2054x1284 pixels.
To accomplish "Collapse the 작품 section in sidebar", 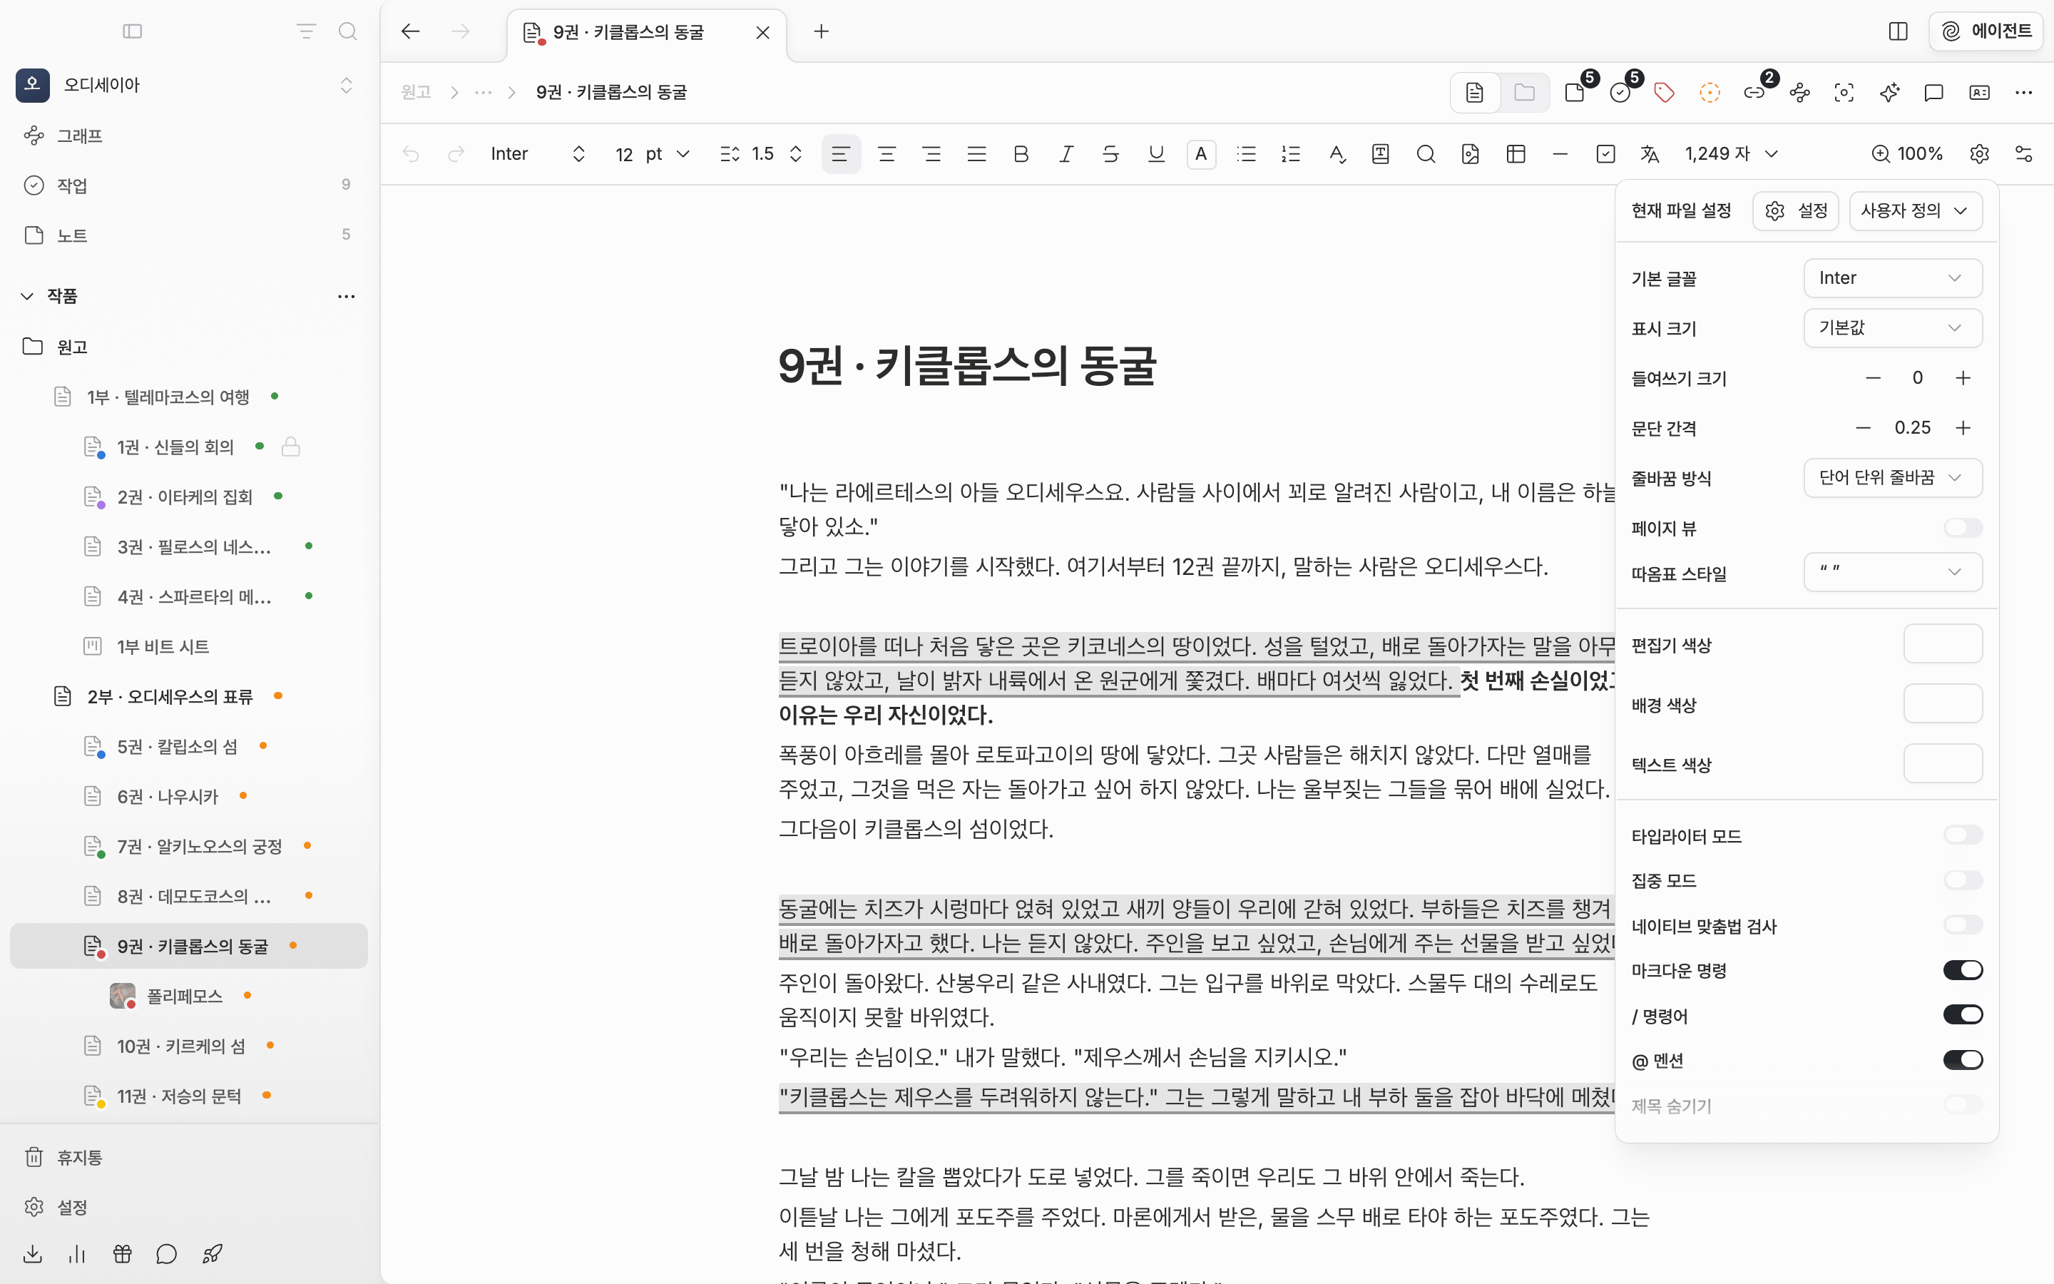I will (x=27, y=296).
